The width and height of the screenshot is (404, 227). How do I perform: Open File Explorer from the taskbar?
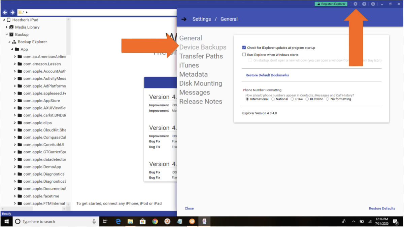pos(130,221)
